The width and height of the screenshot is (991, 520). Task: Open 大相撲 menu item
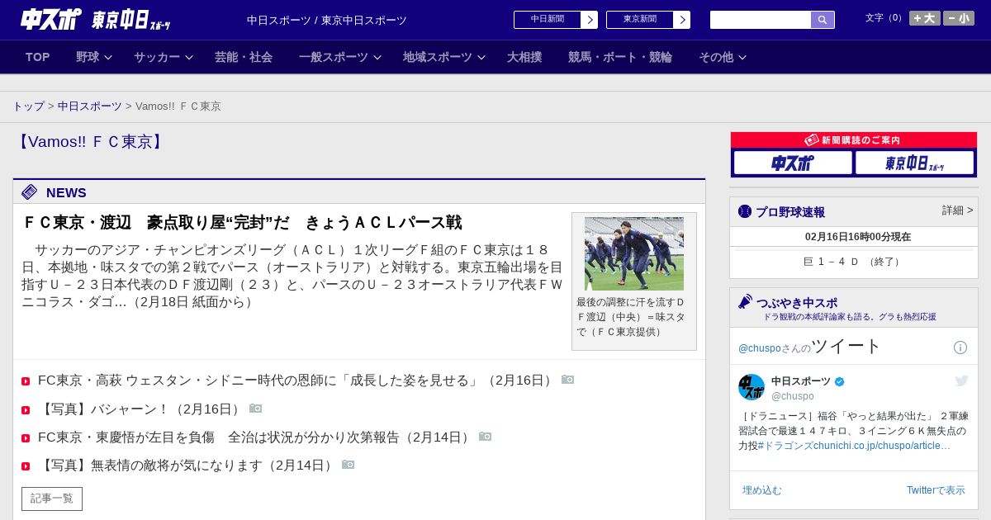pos(524,57)
